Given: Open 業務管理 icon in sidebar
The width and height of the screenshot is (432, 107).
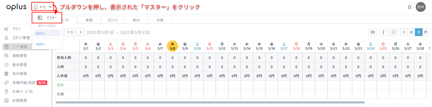Looking at the screenshot, I should pos(6,56).
